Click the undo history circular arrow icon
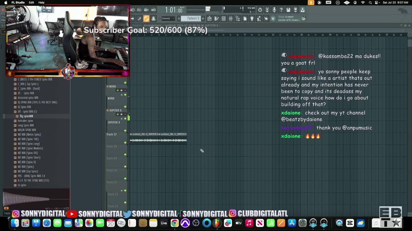Viewport: 412px width, 231px height. click(260, 10)
